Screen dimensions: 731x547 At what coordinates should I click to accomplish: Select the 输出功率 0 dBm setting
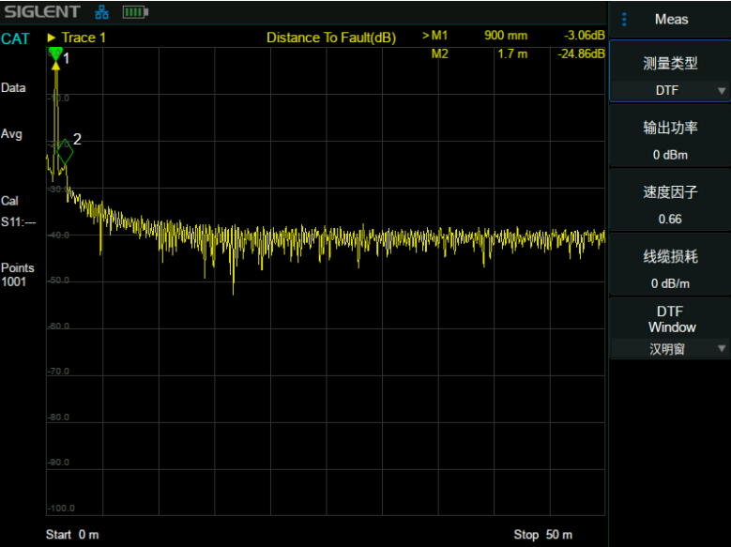[x=670, y=140]
